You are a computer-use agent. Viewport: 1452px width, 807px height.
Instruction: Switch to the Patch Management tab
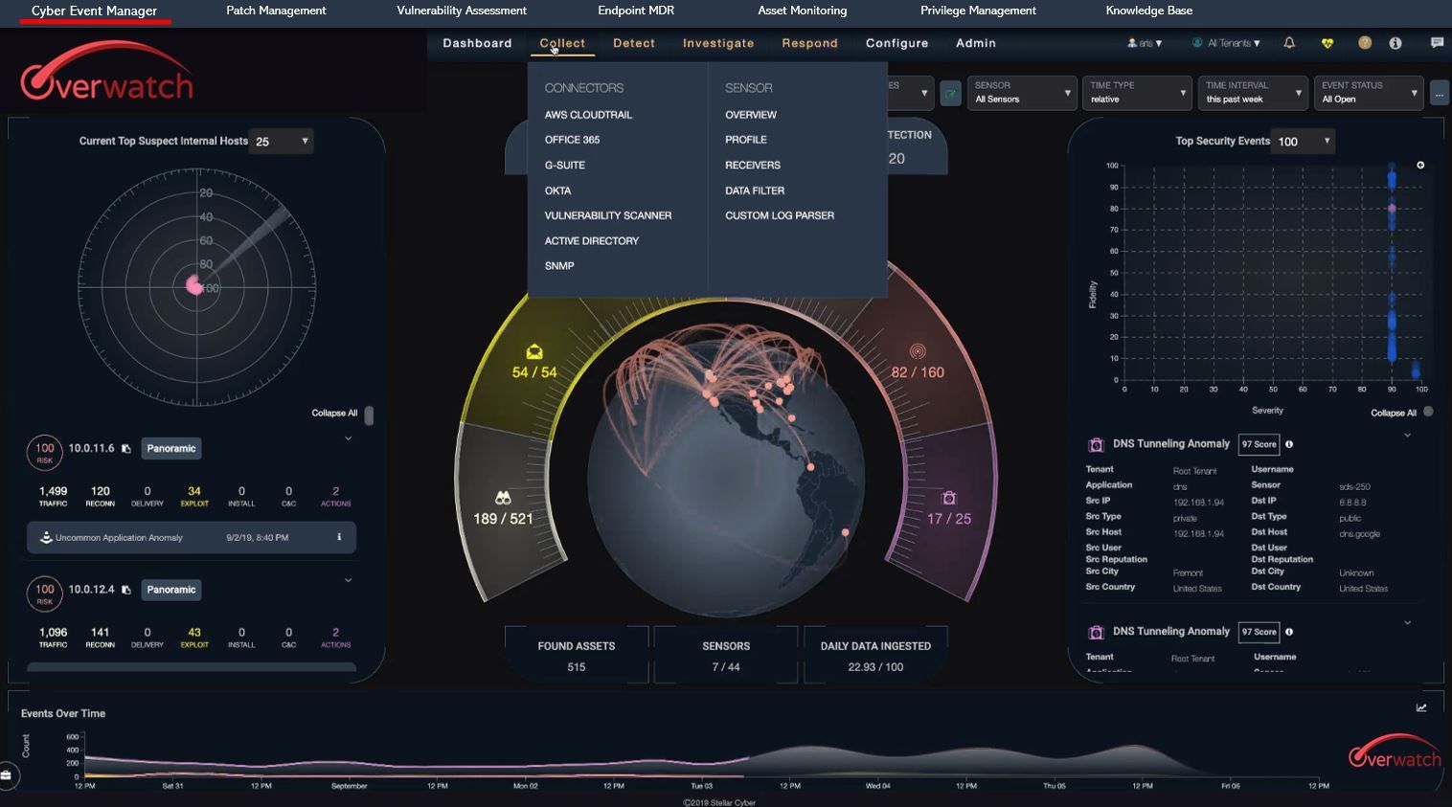[276, 11]
